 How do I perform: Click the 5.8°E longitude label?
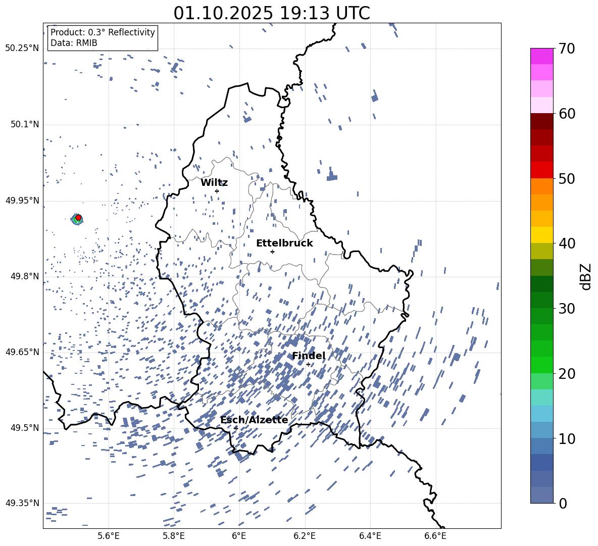point(174,536)
